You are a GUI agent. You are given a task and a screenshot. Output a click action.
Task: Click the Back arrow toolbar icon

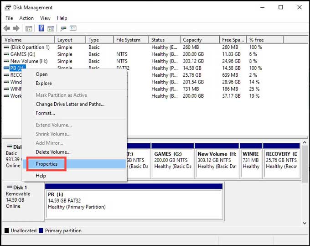click(7, 28)
